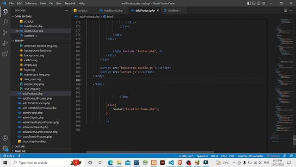
Task: Open the Customize Layout icon
Action: tap(263, 3)
